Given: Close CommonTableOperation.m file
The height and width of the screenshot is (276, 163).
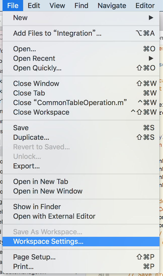Looking at the screenshot, I should click(x=70, y=103).
